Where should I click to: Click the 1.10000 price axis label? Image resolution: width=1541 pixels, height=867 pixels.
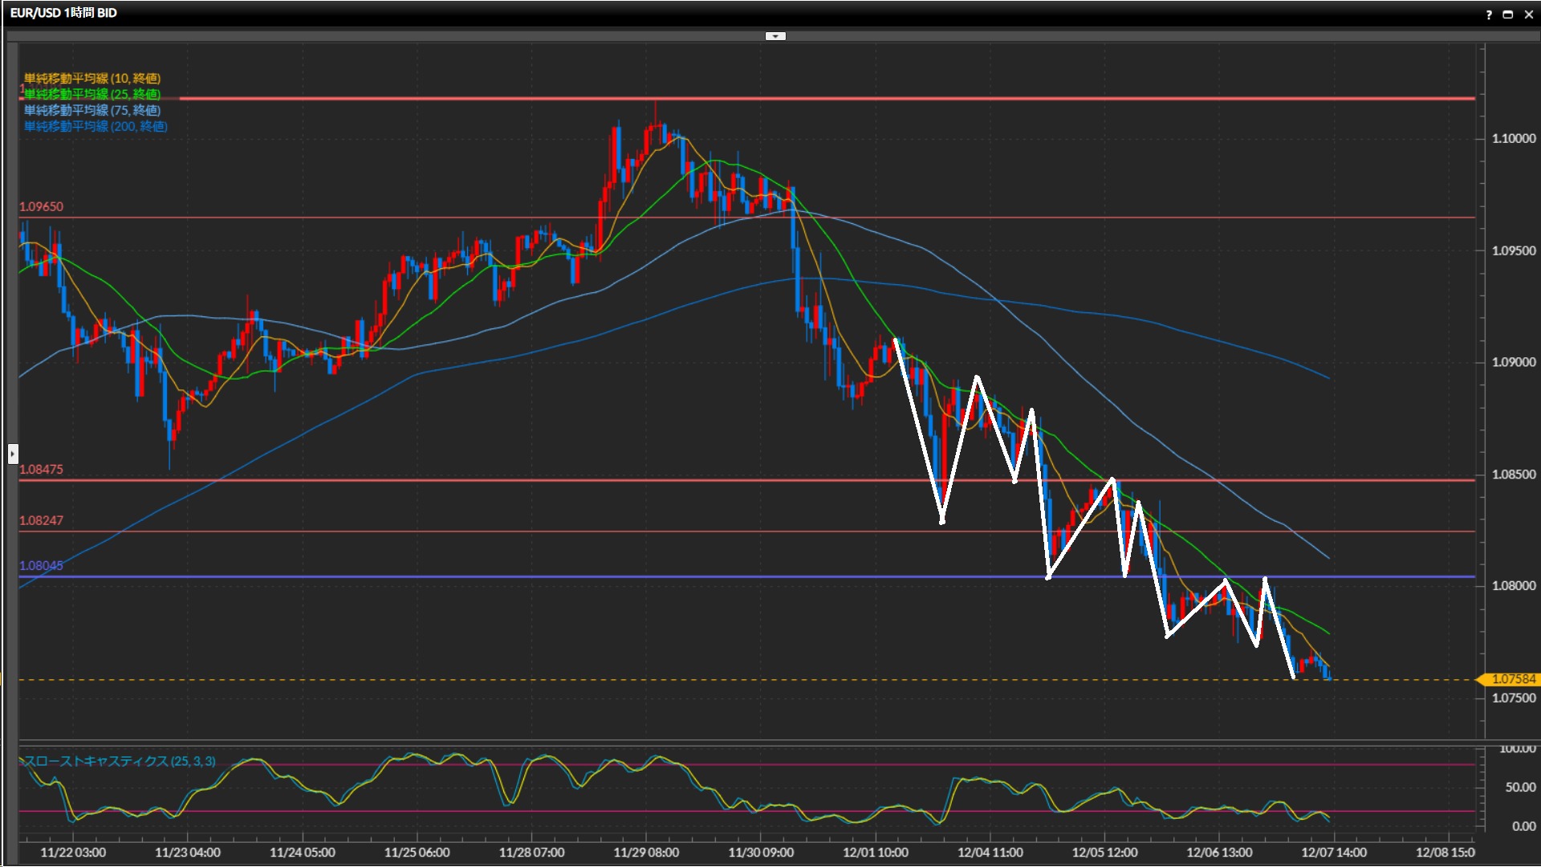(1513, 138)
